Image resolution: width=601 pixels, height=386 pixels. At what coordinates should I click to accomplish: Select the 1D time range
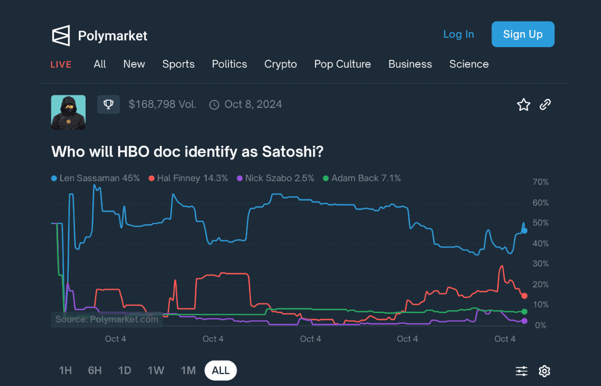(x=125, y=370)
